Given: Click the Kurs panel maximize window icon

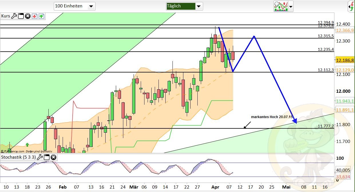Looking at the screenshot, I should [21, 16].
